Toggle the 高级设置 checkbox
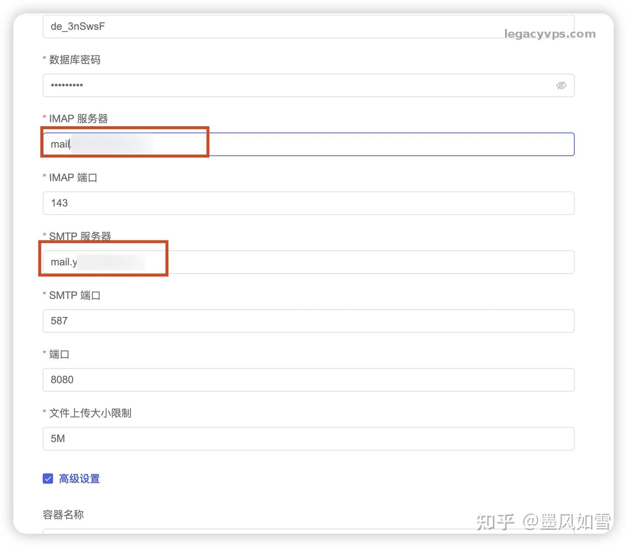 point(48,479)
